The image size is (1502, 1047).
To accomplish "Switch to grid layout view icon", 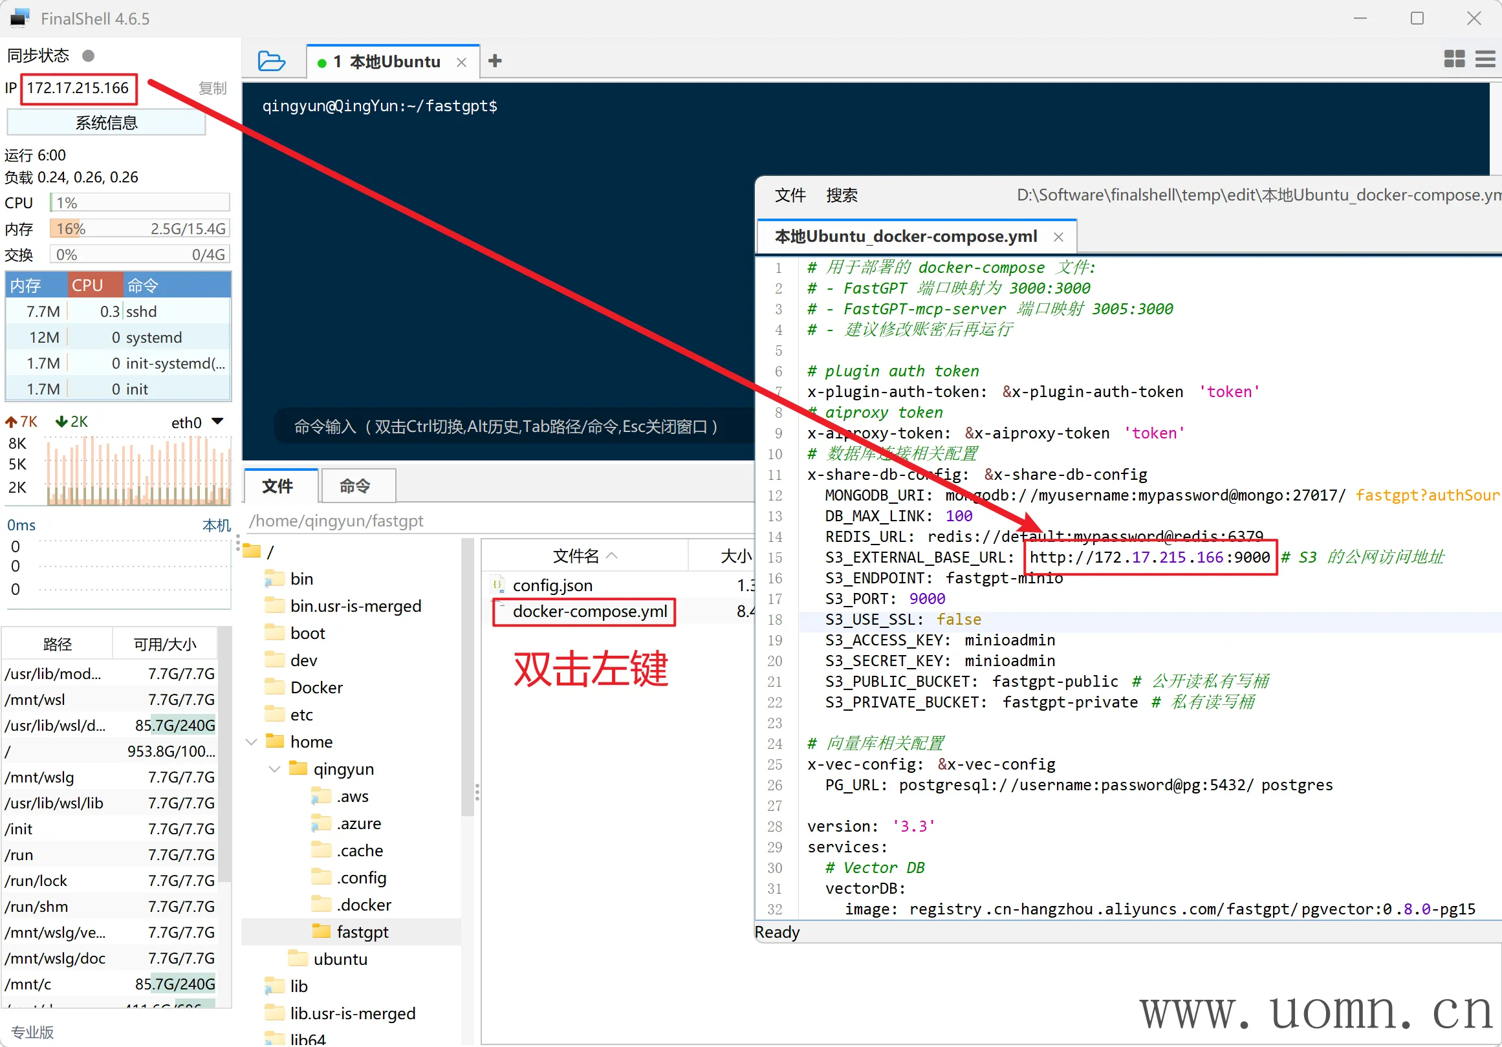I will [1453, 59].
